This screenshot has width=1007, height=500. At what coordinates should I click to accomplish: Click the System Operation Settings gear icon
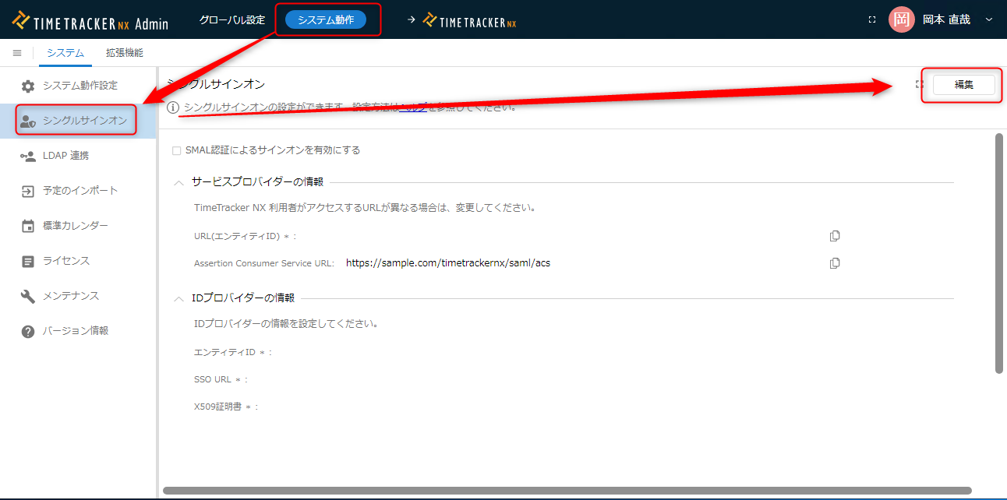tap(28, 86)
